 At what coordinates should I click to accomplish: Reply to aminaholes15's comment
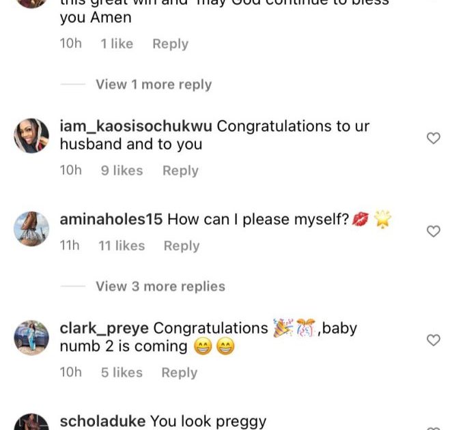(182, 246)
